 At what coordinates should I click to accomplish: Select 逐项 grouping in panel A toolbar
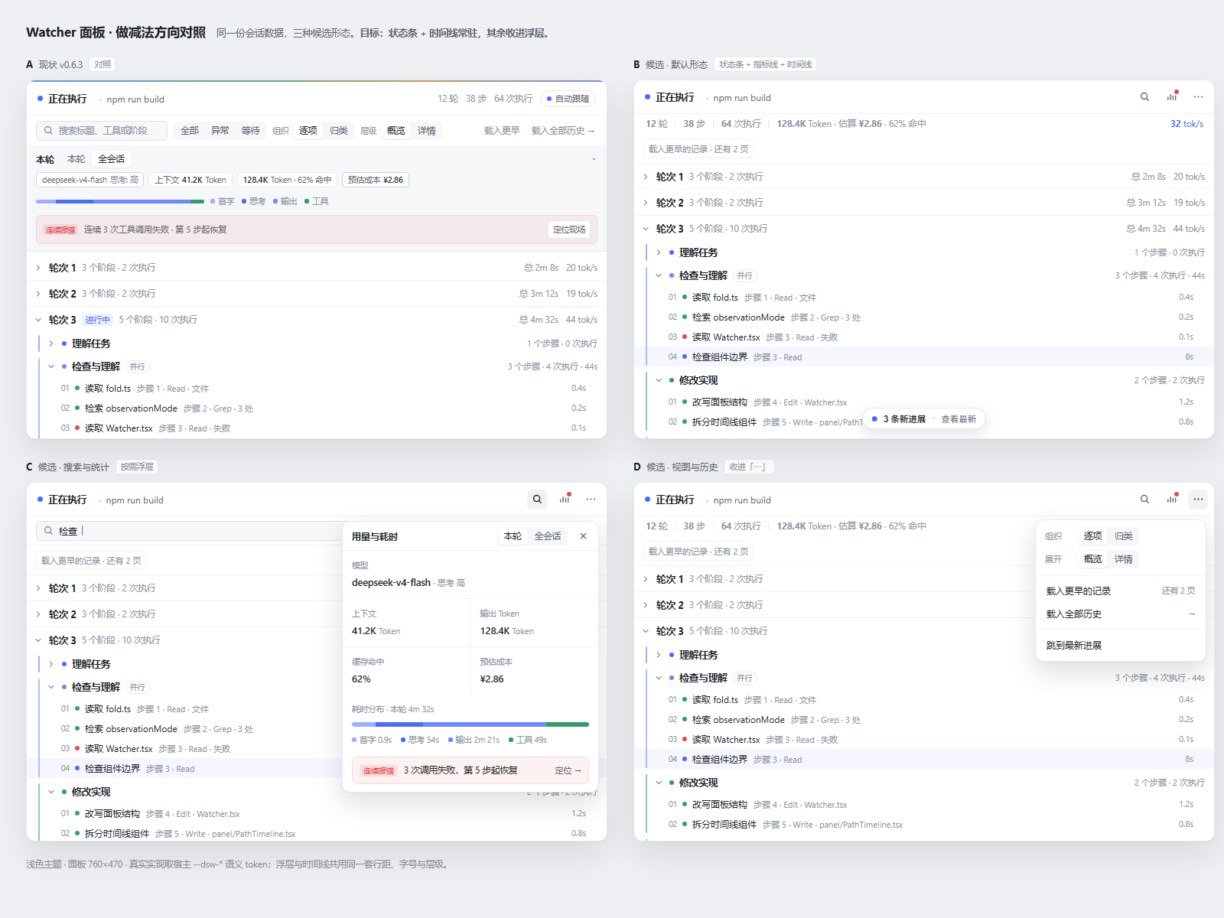pos(308,131)
